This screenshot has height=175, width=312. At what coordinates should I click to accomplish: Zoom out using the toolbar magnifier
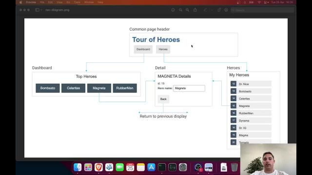(x=180, y=10)
